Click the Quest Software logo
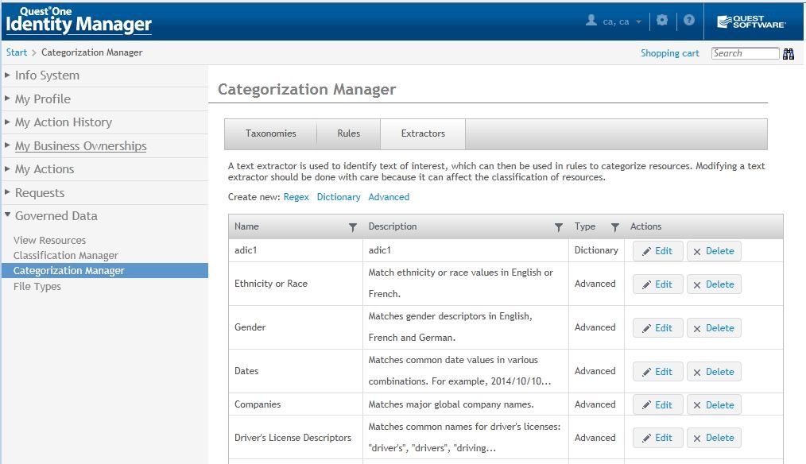806x464 pixels. [751, 21]
